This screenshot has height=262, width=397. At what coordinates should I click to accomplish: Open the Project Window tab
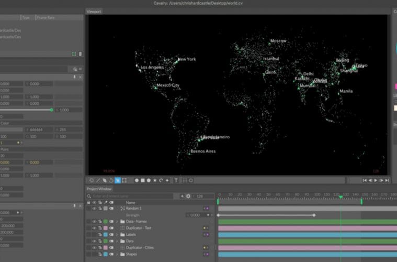coord(99,189)
